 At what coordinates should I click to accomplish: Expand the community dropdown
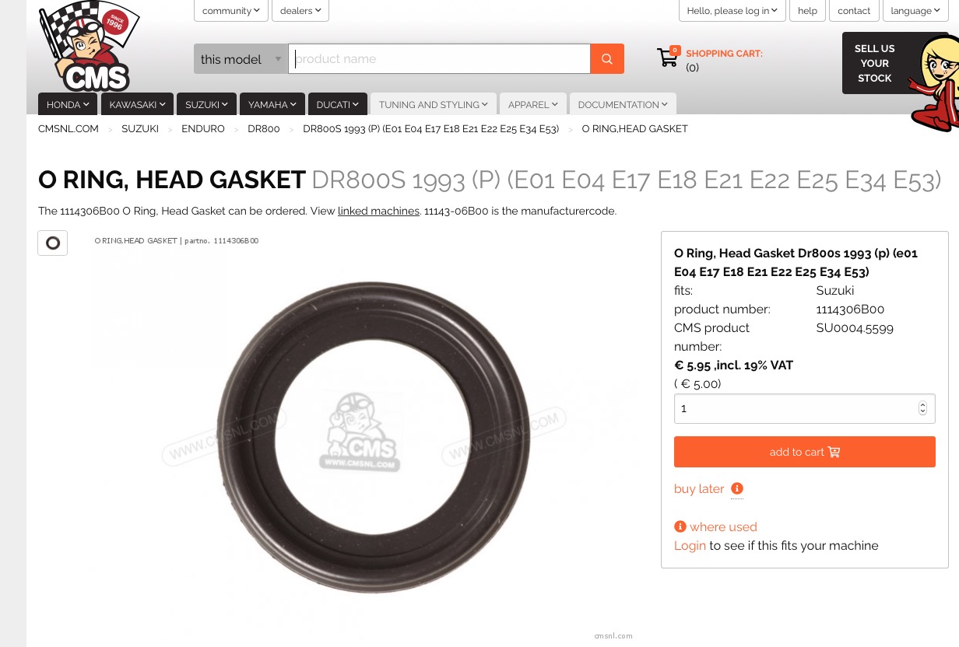tap(231, 11)
